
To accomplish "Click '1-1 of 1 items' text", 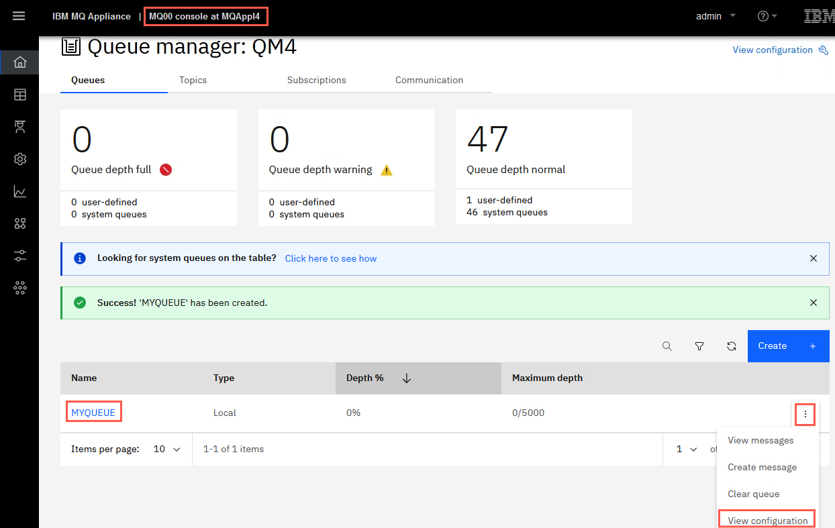I will pos(234,449).
